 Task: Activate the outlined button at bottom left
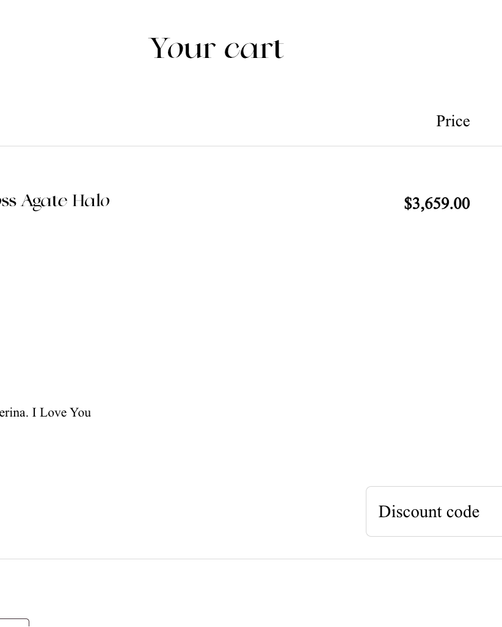(x=13, y=623)
